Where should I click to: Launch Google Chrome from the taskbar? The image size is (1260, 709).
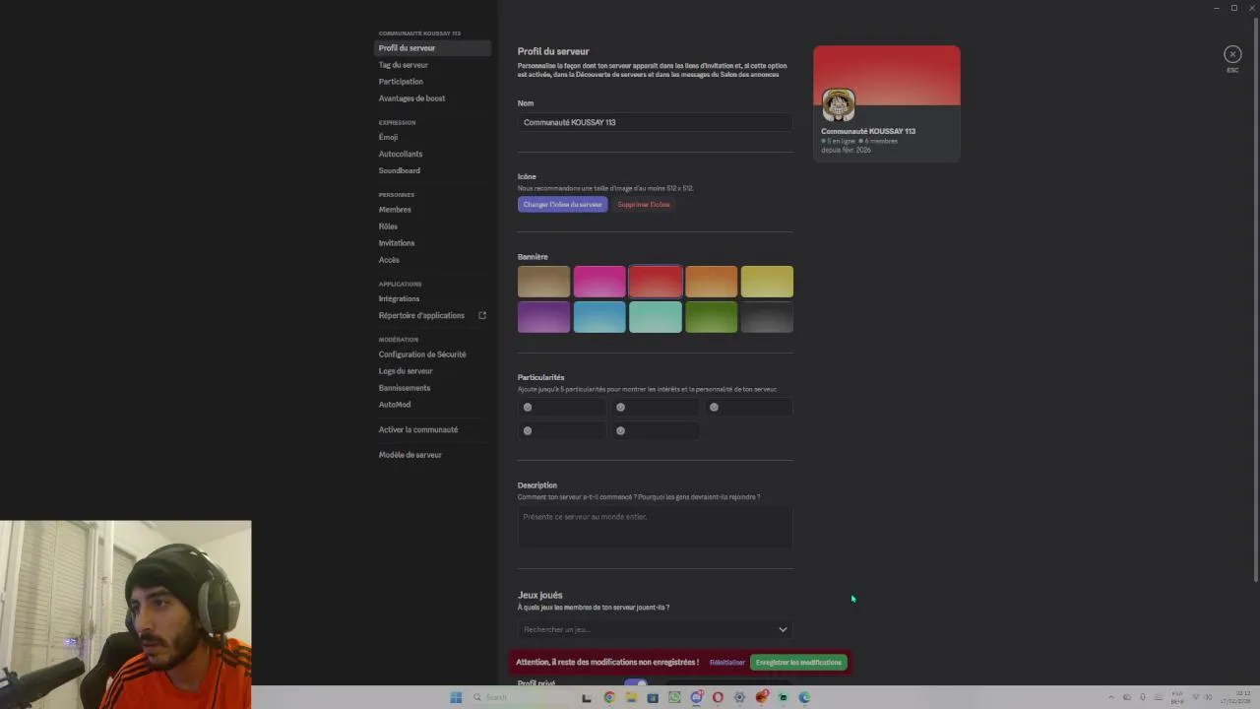pos(609,697)
